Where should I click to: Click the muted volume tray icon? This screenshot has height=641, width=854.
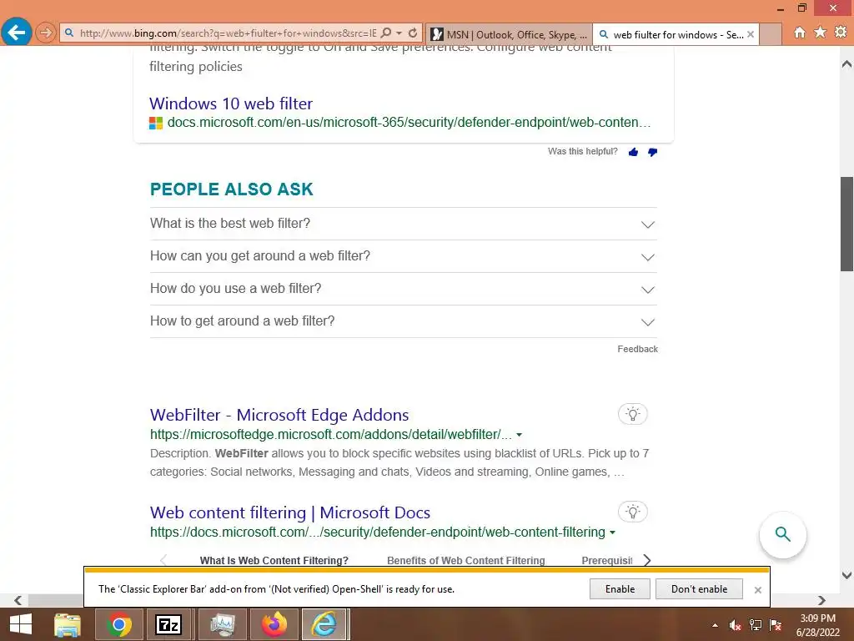pyautogui.click(x=735, y=625)
